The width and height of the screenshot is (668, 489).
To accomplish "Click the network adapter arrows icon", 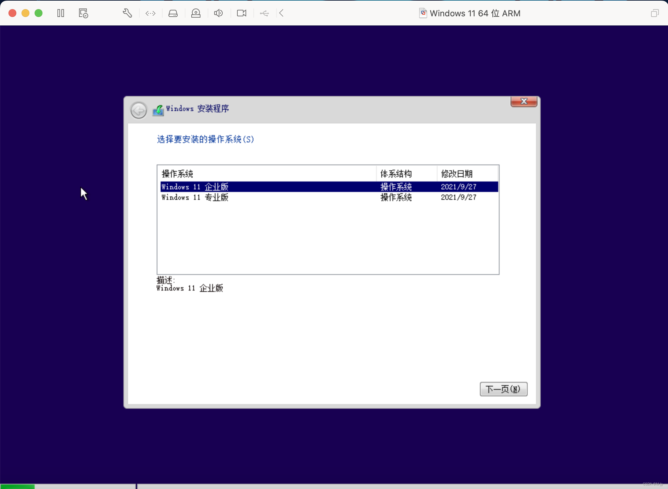I will tap(151, 13).
